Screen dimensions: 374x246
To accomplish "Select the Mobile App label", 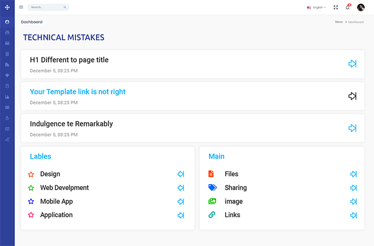I will pyautogui.click(x=56, y=201).
